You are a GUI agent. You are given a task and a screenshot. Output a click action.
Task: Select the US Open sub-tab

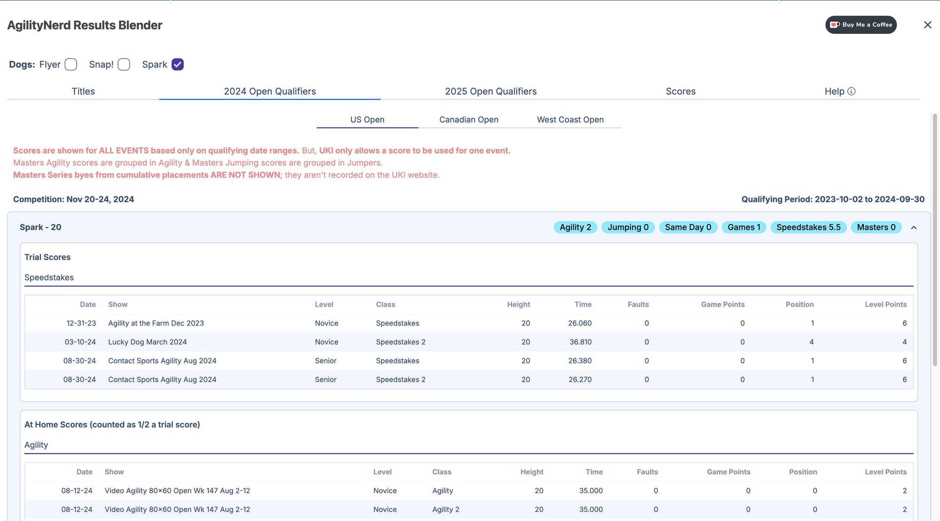(x=367, y=120)
